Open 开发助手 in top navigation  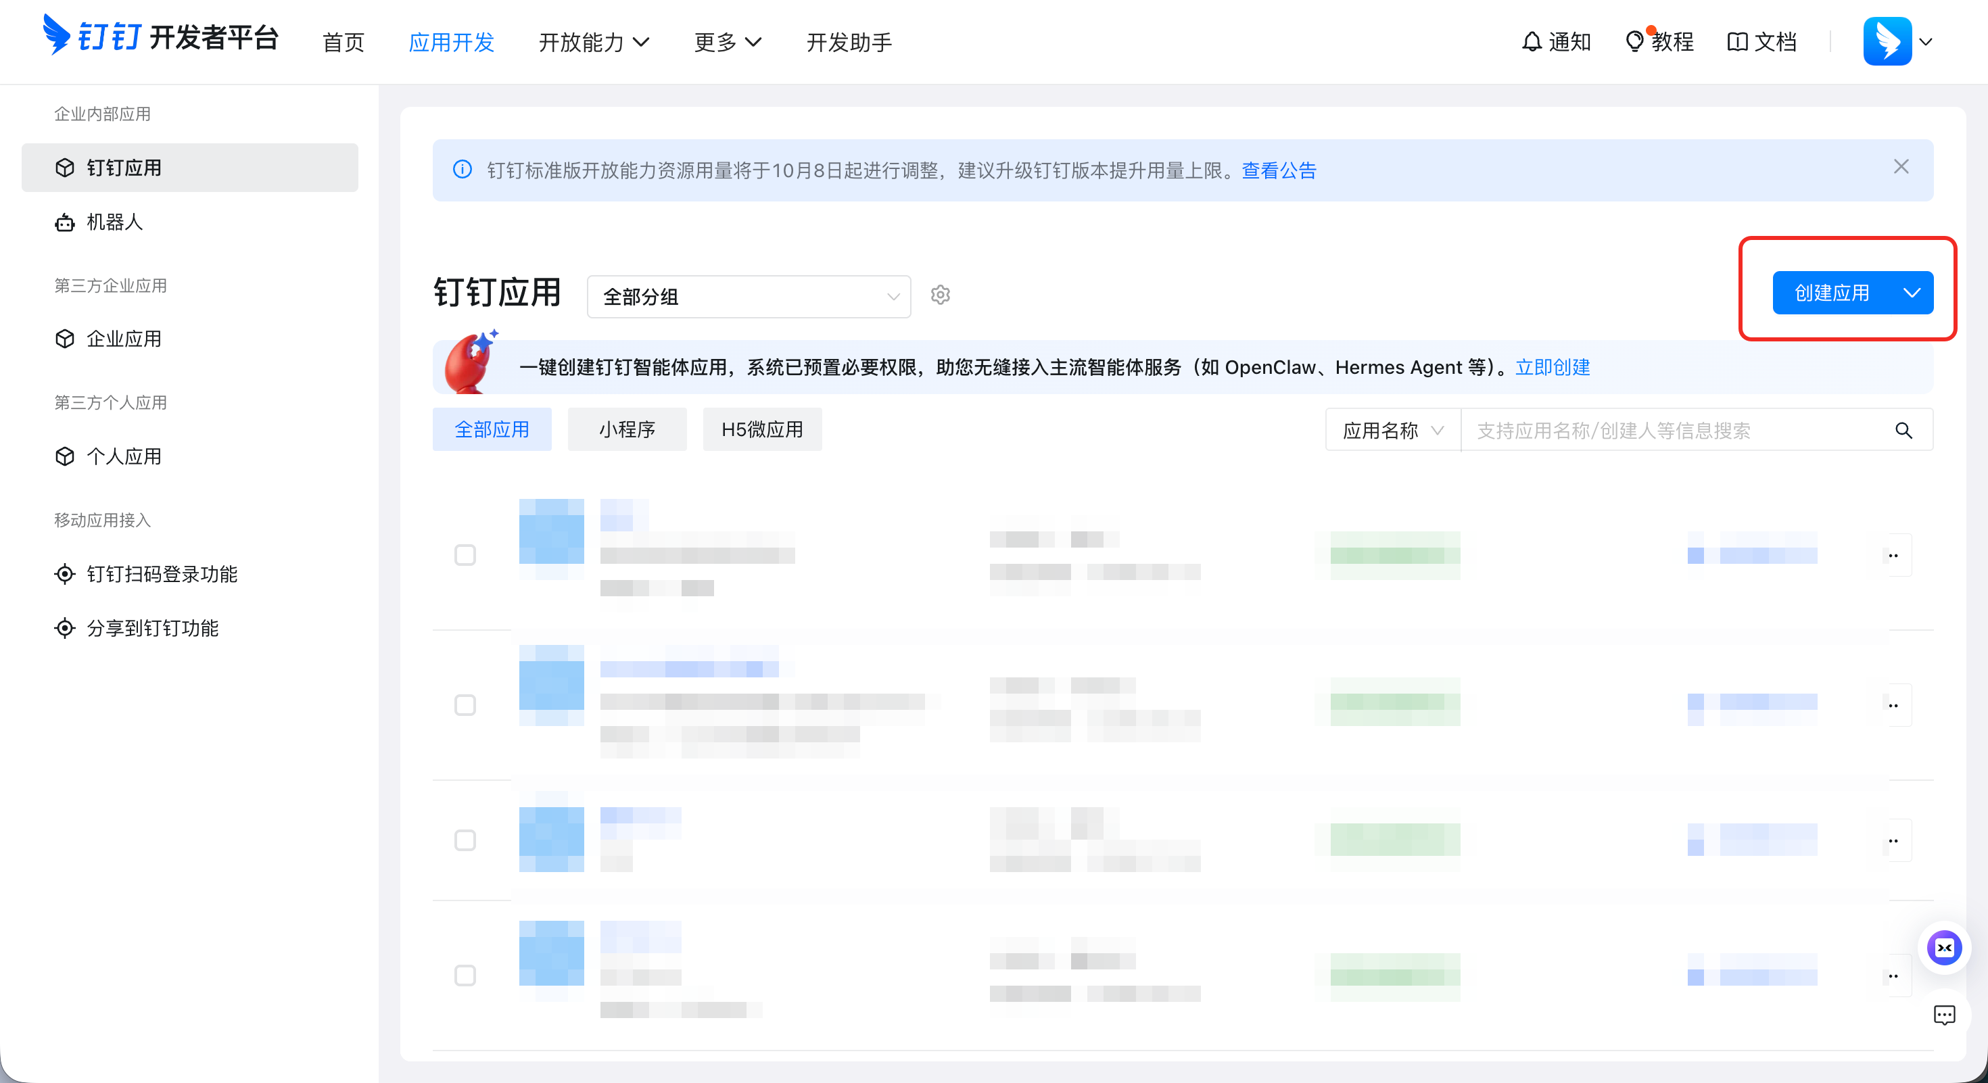click(849, 42)
